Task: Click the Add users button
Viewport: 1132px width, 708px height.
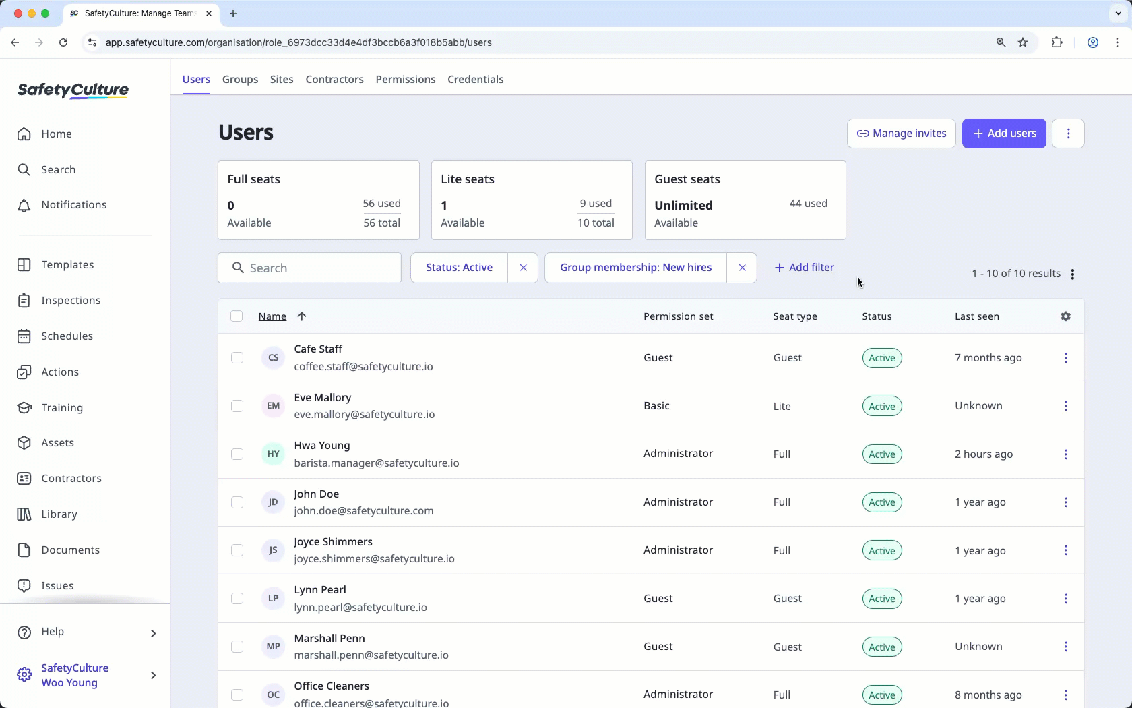Action: tap(1004, 134)
